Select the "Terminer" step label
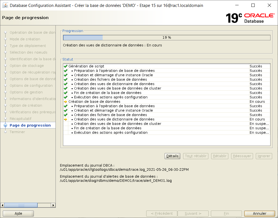278x218 pixels. click(17, 132)
